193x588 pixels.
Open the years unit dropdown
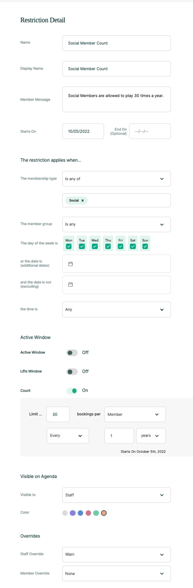pos(151,436)
